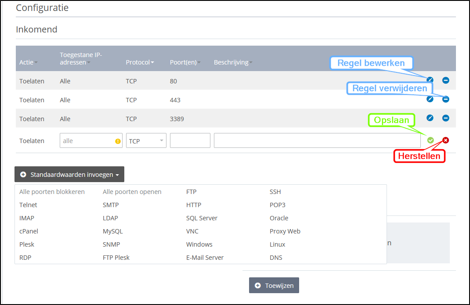Image resolution: width=470 pixels, height=305 pixels.
Task: Delete the port 80 rule
Action: click(445, 80)
